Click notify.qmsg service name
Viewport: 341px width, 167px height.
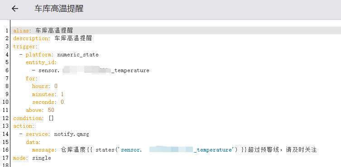(x=72, y=134)
